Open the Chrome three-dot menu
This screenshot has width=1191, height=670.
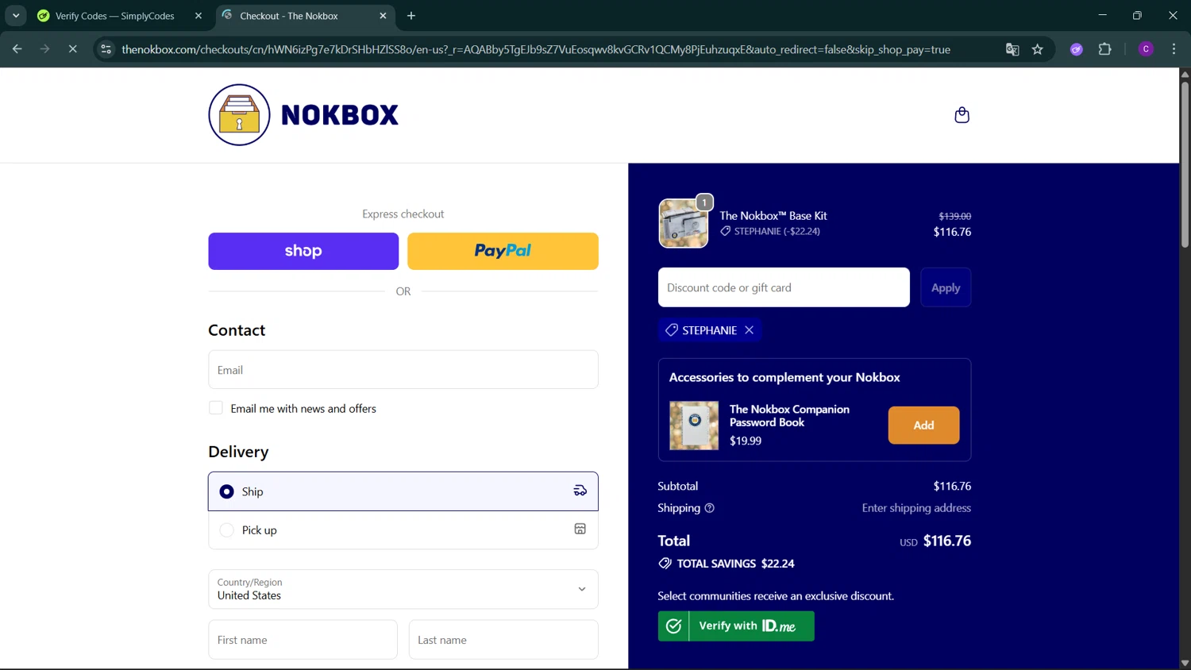[1174, 49]
